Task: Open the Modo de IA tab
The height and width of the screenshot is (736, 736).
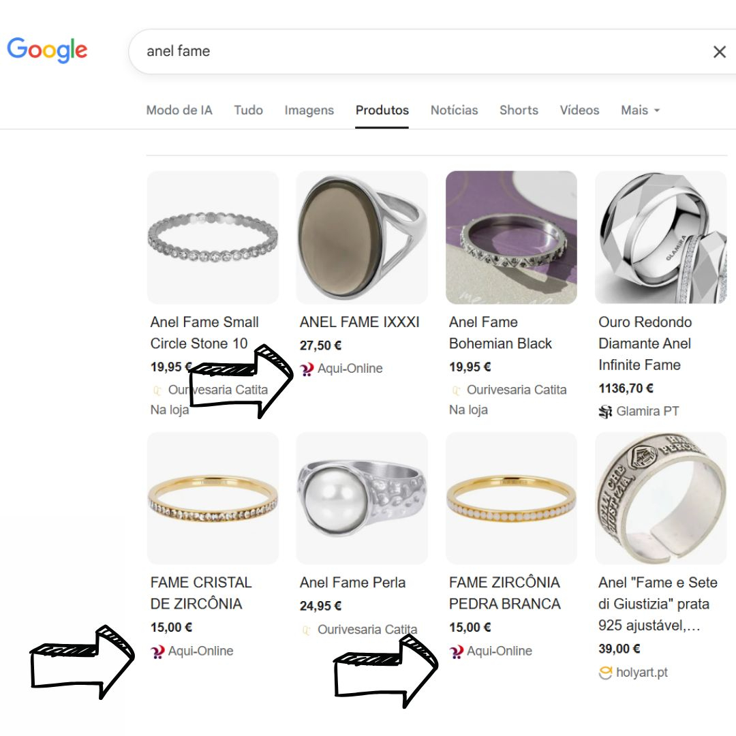Action: point(179,110)
